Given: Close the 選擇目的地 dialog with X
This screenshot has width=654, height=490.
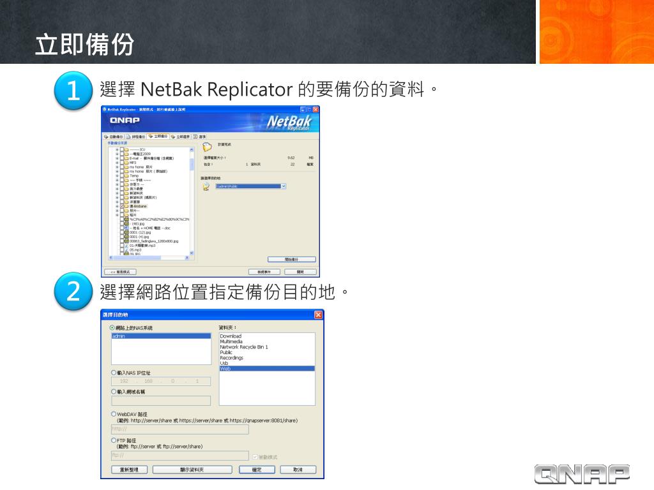Looking at the screenshot, I should tap(318, 315).
